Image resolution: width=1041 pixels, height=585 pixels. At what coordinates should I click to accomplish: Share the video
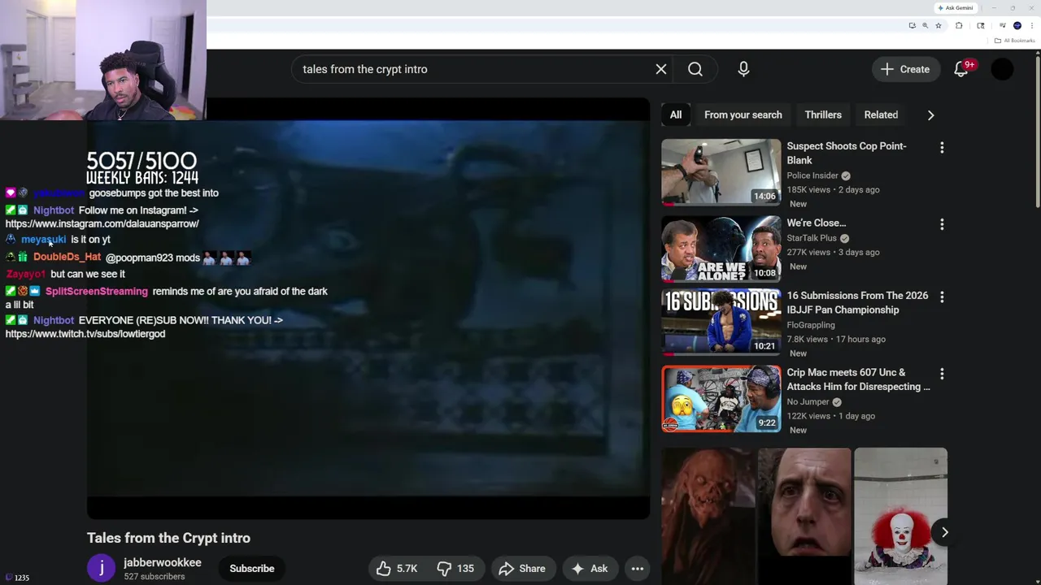point(522,569)
